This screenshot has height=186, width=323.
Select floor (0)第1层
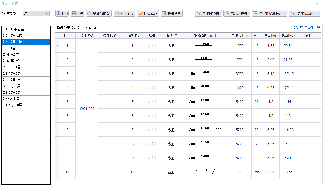click(x=26, y=48)
